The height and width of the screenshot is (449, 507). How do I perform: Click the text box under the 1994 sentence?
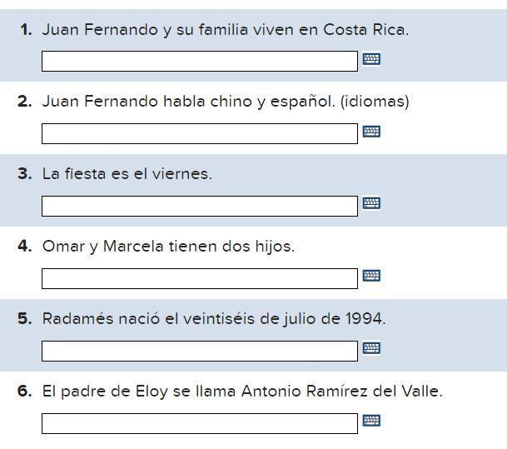200,351
